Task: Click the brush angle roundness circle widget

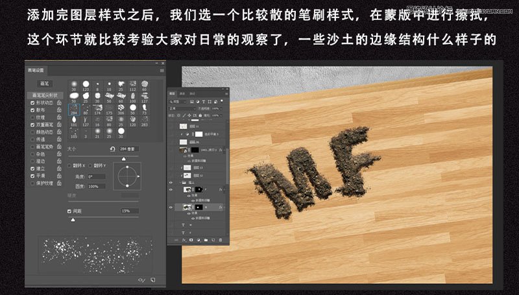Action: 127,176
